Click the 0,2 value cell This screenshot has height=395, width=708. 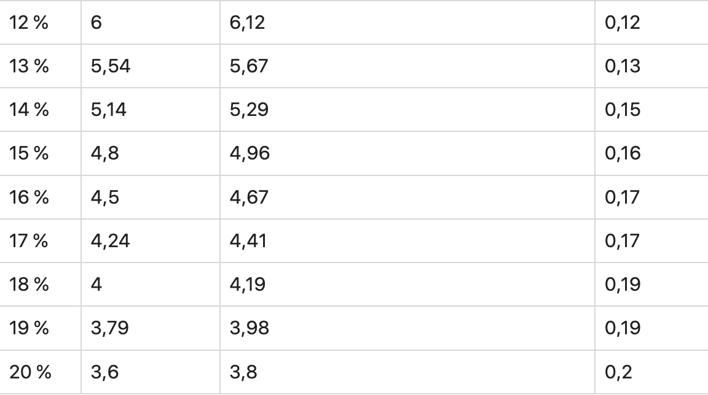tap(618, 372)
